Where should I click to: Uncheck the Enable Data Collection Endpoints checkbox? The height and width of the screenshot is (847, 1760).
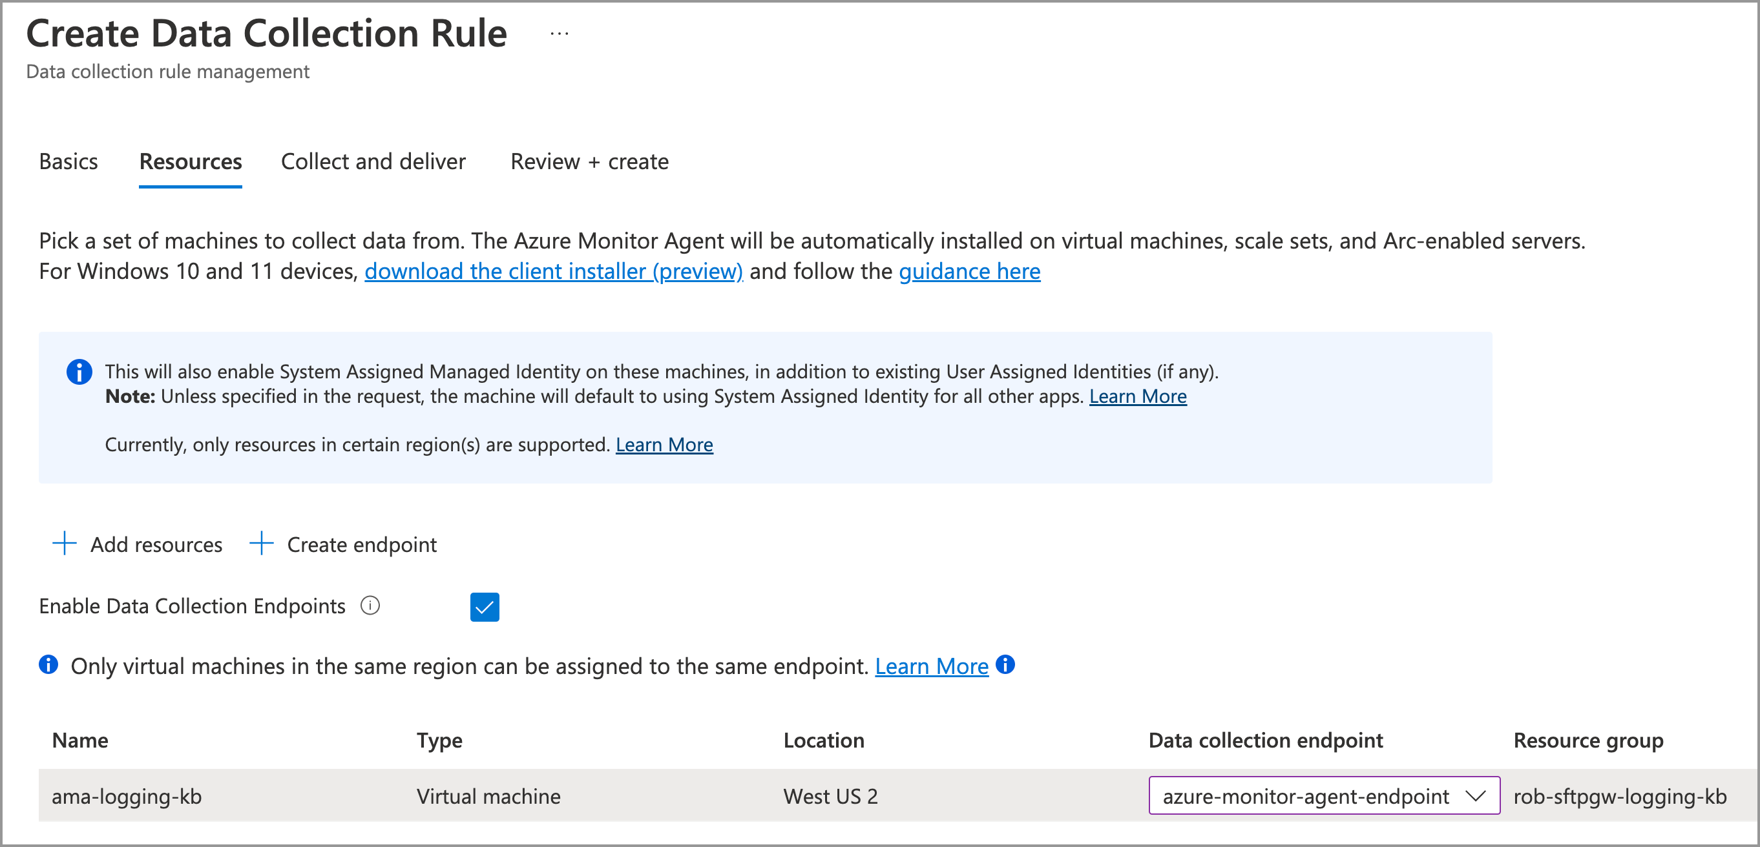[485, 607]
